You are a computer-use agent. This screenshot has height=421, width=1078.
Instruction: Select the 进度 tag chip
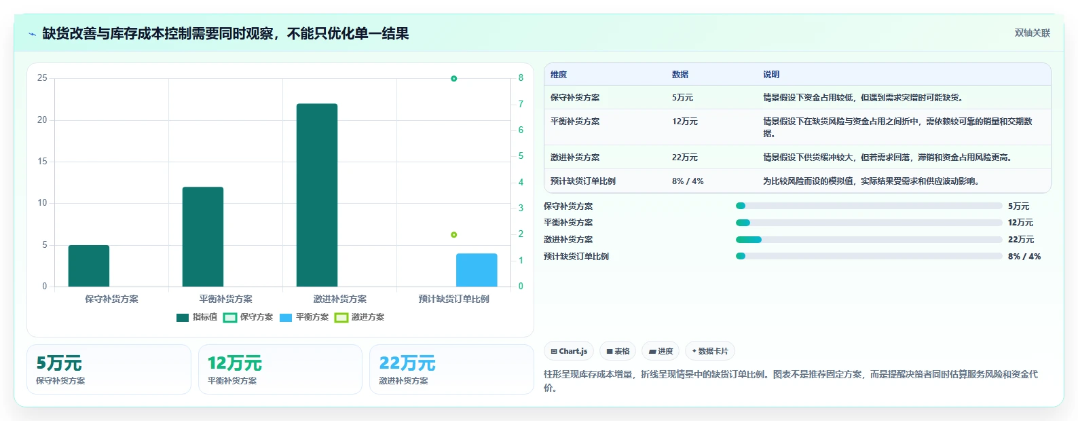click(x=661, y=351)
